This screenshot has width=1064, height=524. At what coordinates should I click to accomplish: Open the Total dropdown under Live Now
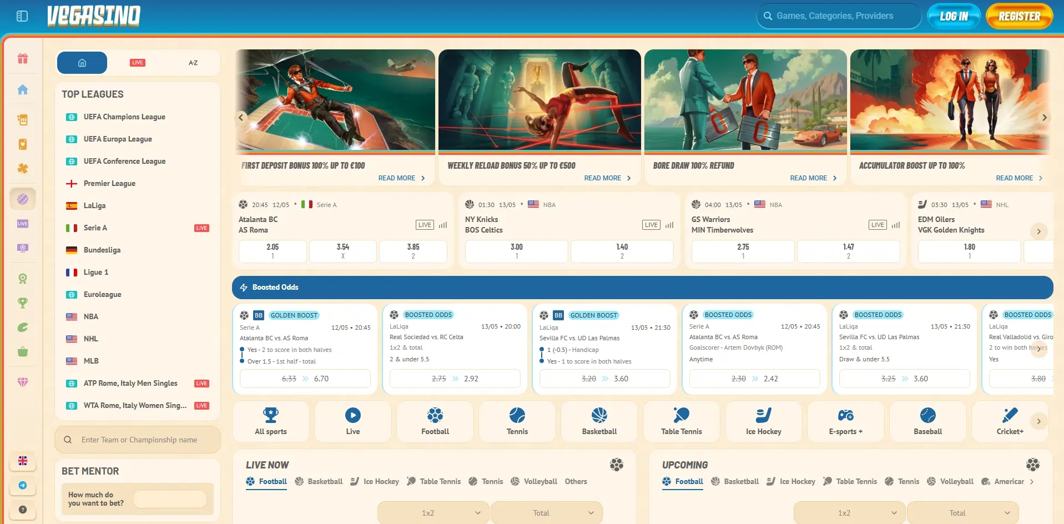(547, 513)
